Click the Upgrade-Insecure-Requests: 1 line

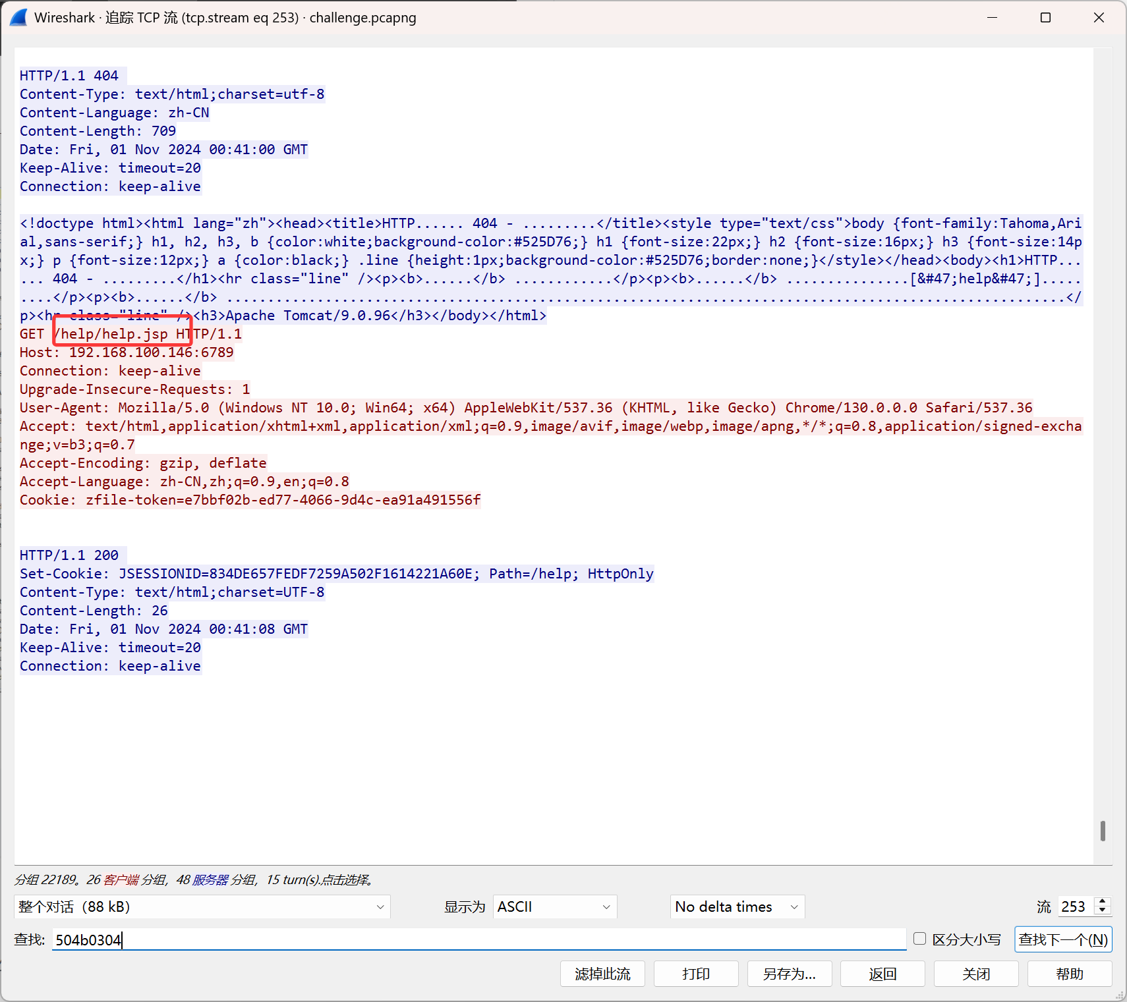point(135,389)
